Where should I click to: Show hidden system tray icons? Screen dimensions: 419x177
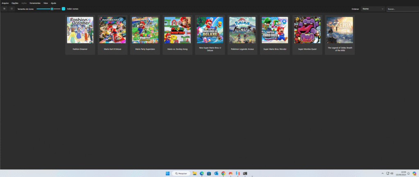click(383, 174)
